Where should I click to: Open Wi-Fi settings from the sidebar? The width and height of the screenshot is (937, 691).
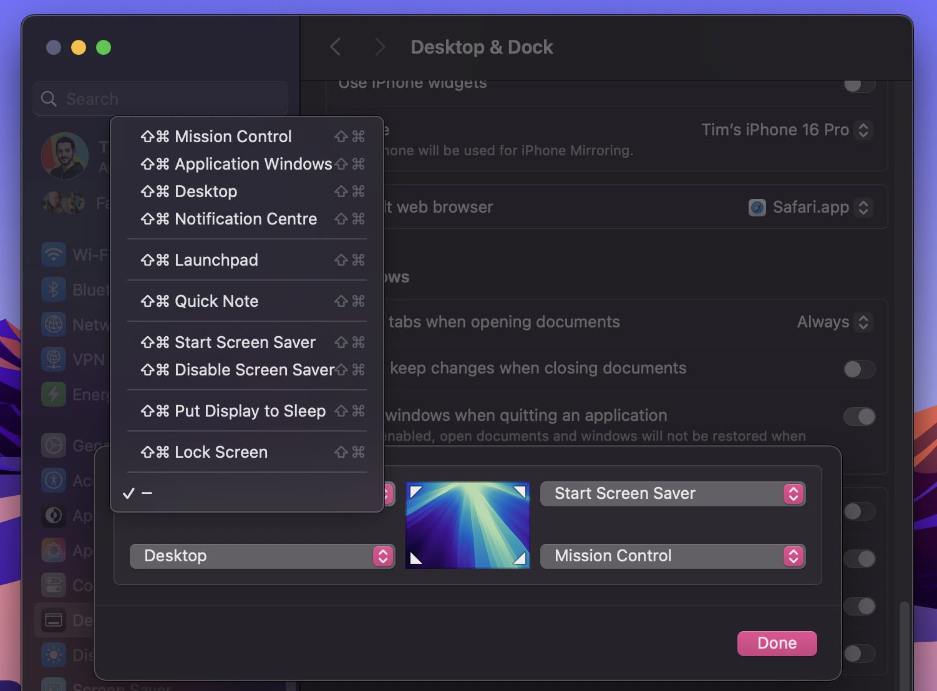(x=54, y=254)
